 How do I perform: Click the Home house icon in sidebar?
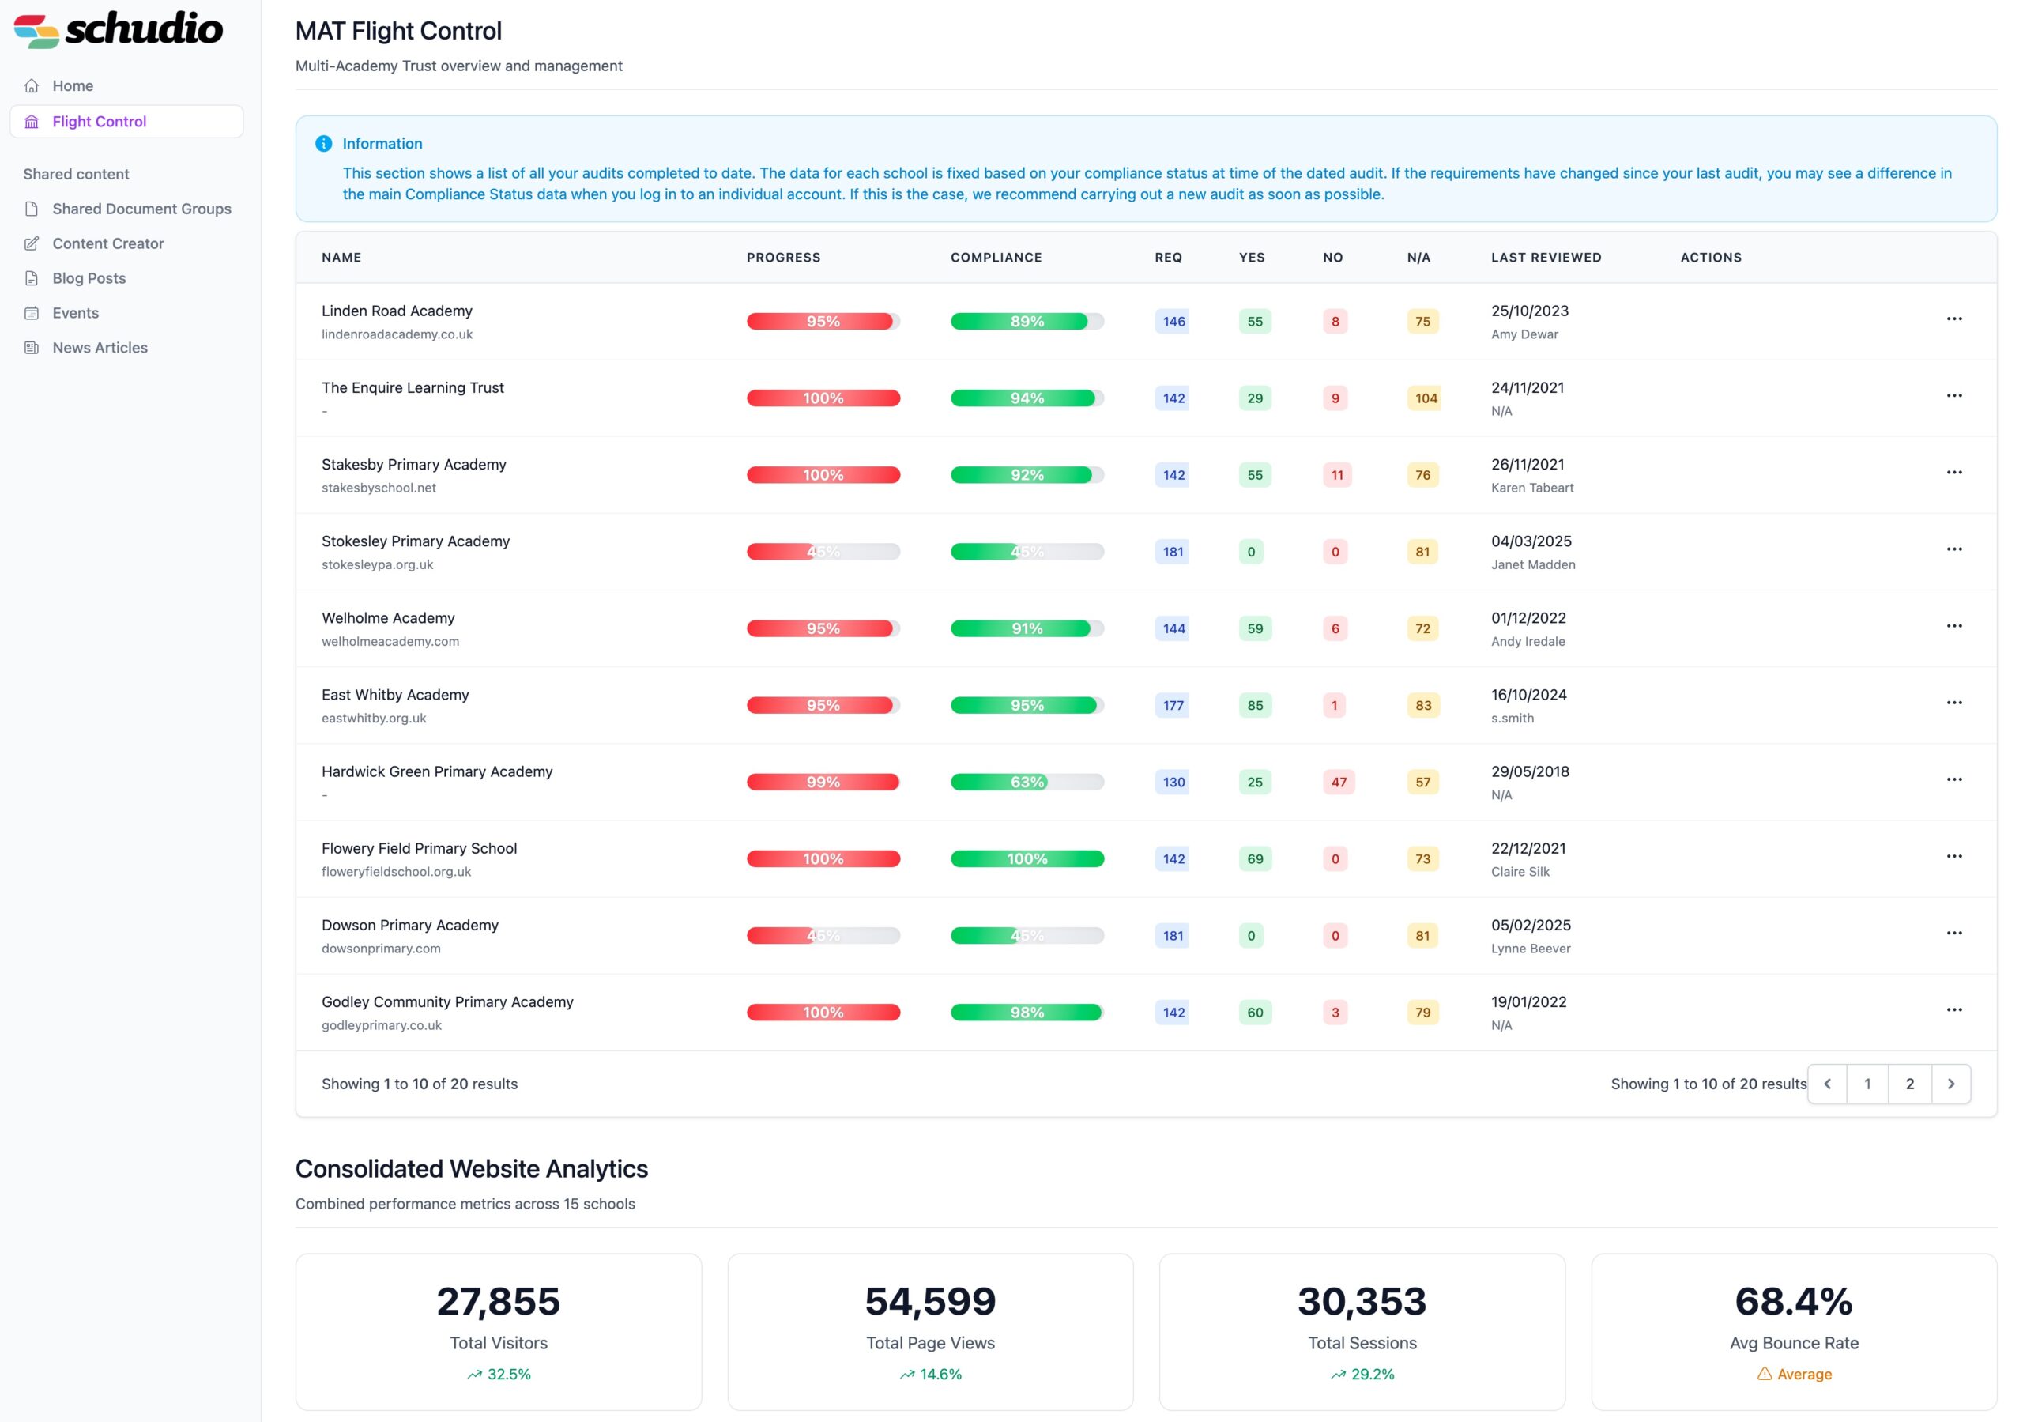tap(32, 85)
